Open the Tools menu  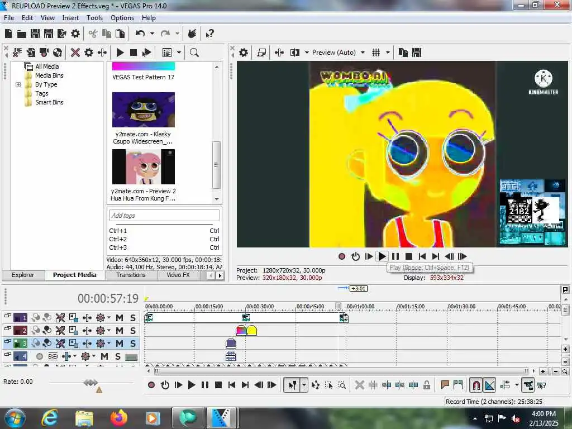click(94, 17)
